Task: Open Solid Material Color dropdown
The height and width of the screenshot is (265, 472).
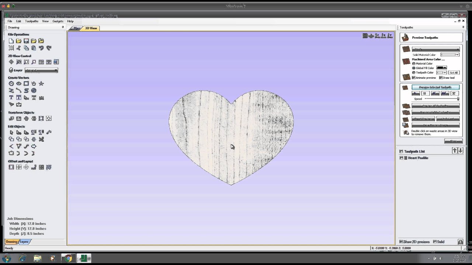Action: [450, 55]
